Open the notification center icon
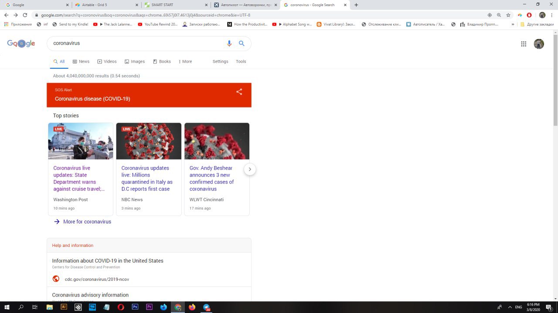The image size is (558, 313). (549, 307)
